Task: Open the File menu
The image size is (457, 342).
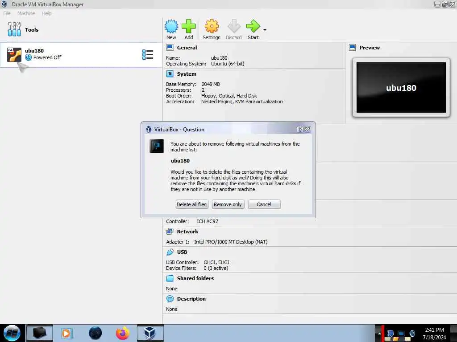Action: 7,13
